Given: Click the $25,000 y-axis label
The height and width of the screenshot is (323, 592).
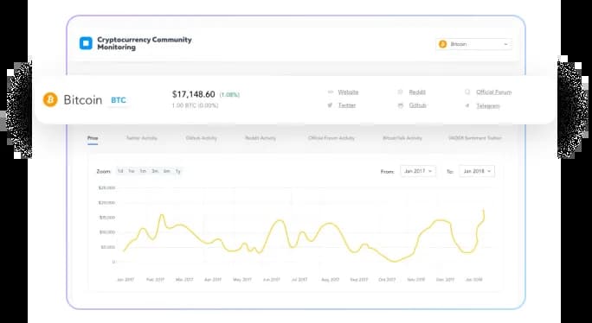Looking at the screenshot, I should (106, 187).
